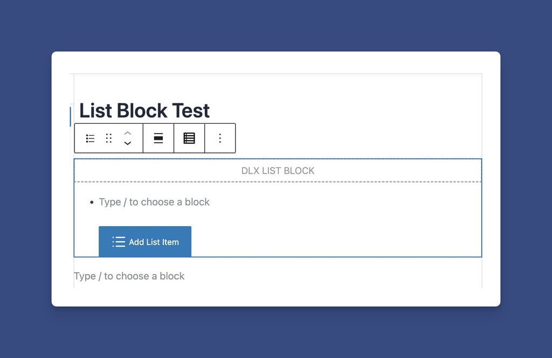552x358 pixels.
Task: Grab the six-dot drag handle
Action: coord(108,138)
